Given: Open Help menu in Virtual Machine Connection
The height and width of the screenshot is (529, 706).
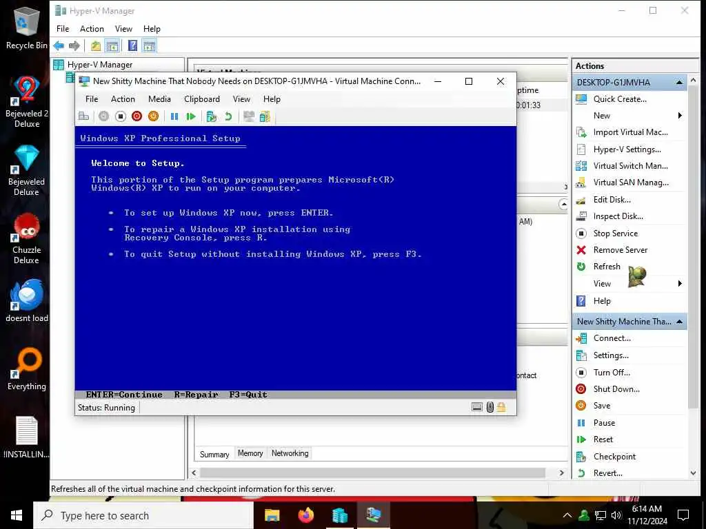Looking at the screenshot, I should click(272, 99).
